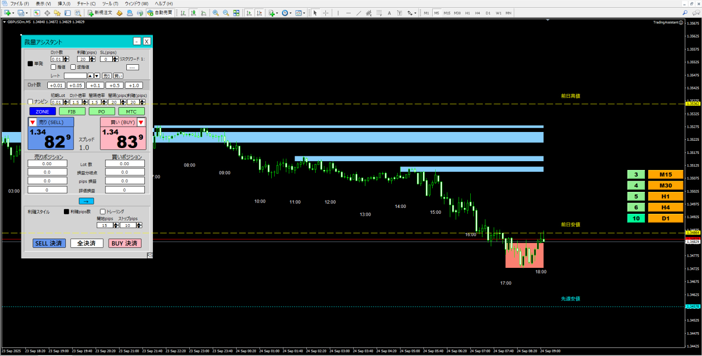
Task: Open the チャート (C) menu
Action: pyautogui.click(x=86, y=3)
